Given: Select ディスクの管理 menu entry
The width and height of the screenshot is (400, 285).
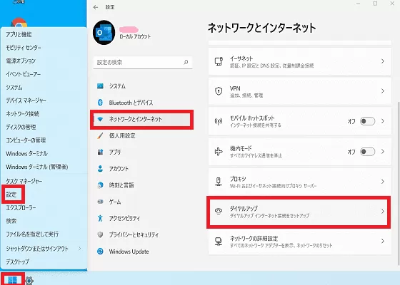Looking at the screenshot, I should point(21,127).
